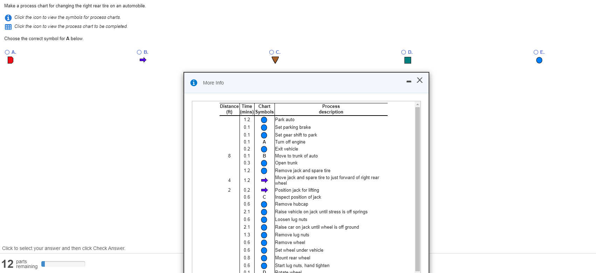Click the blue circle for Open trunk

[x=264, y=163]
